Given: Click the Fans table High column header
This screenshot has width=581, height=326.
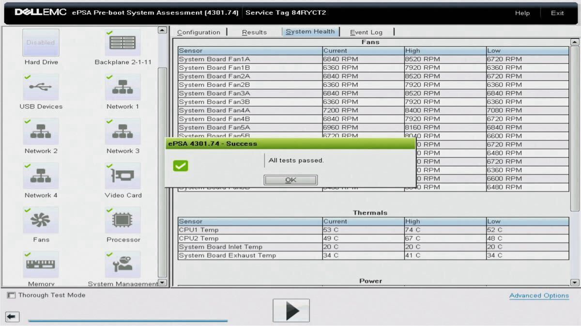Looking at the screenshot, I should pos(445,50).
